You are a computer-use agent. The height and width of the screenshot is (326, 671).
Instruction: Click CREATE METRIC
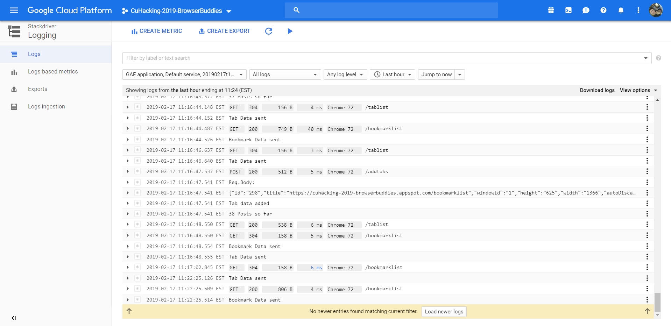pyautogui.click(x=157, y=31)
